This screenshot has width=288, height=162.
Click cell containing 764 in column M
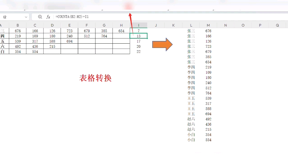pos(208,93)
